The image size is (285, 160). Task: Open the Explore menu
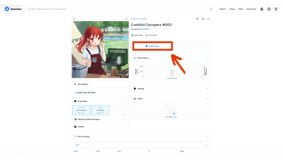tap(223, 9)
